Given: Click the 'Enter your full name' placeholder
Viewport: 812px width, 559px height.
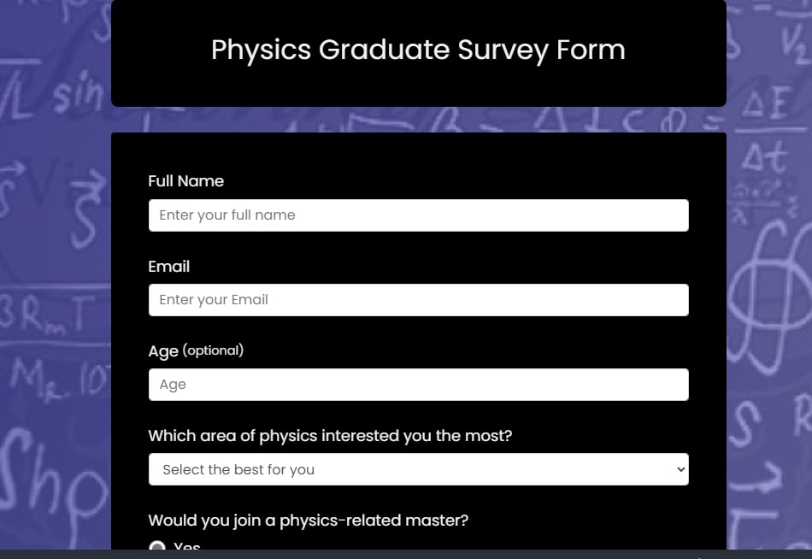Looking at the screenshot, I should [227, 215].
